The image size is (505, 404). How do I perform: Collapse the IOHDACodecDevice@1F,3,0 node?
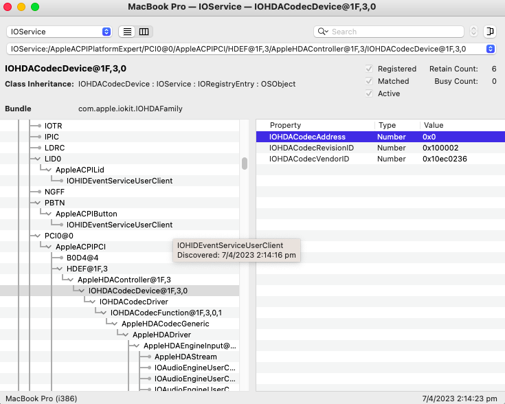[x=81, y=291]
